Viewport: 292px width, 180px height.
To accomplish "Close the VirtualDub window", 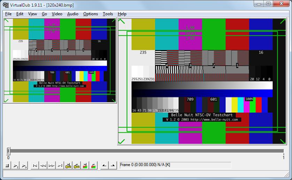I will tap(282, 4).
